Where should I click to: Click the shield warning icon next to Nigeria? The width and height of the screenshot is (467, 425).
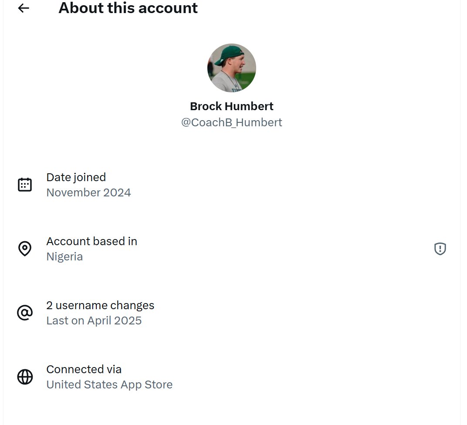coord(440,249)
